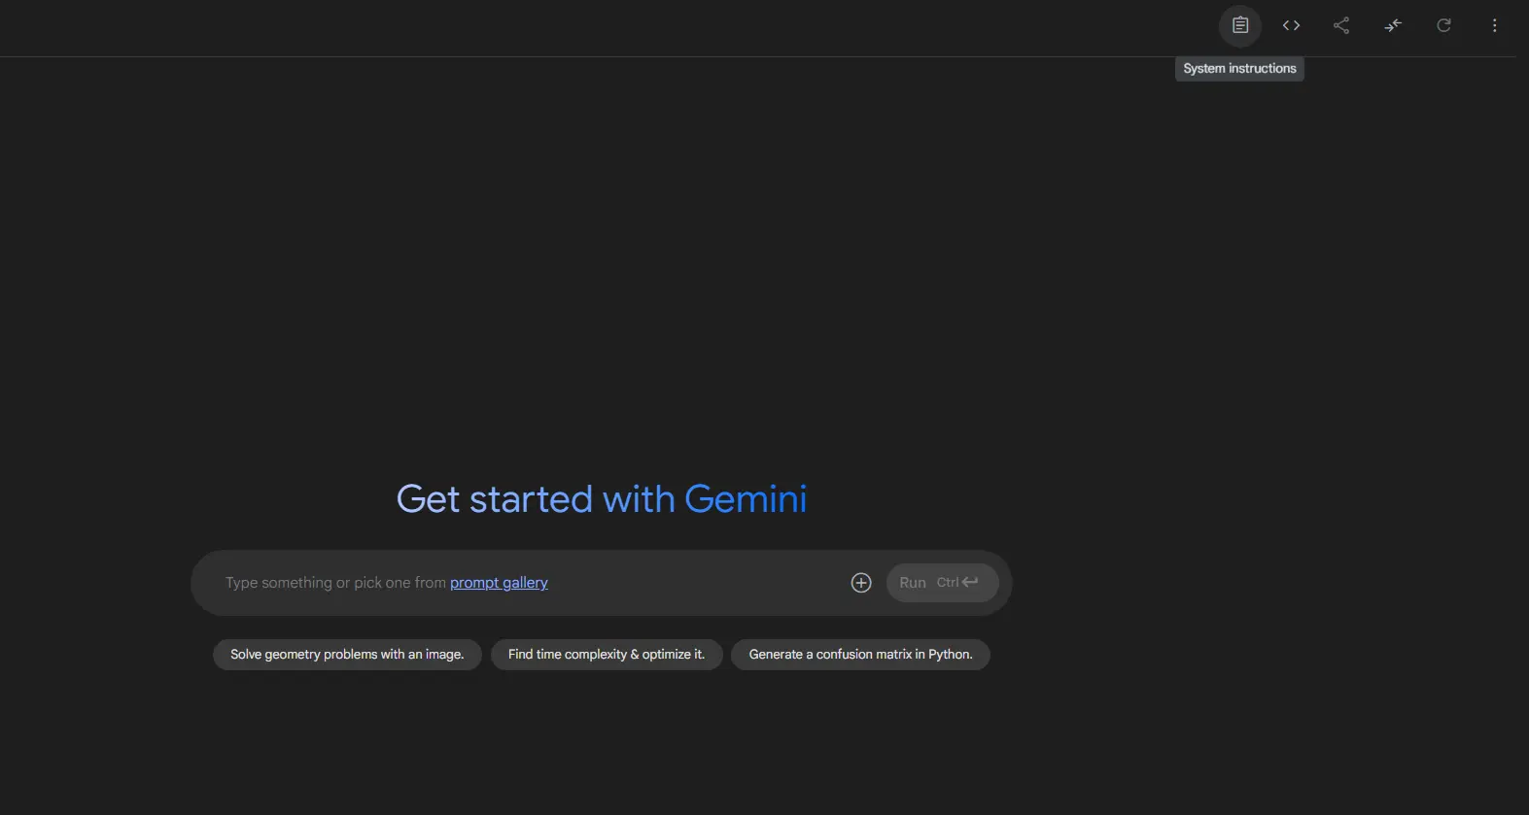Click the grayed Run button
The width and height of the screenshot is (1529, 815).
[942, 583]
